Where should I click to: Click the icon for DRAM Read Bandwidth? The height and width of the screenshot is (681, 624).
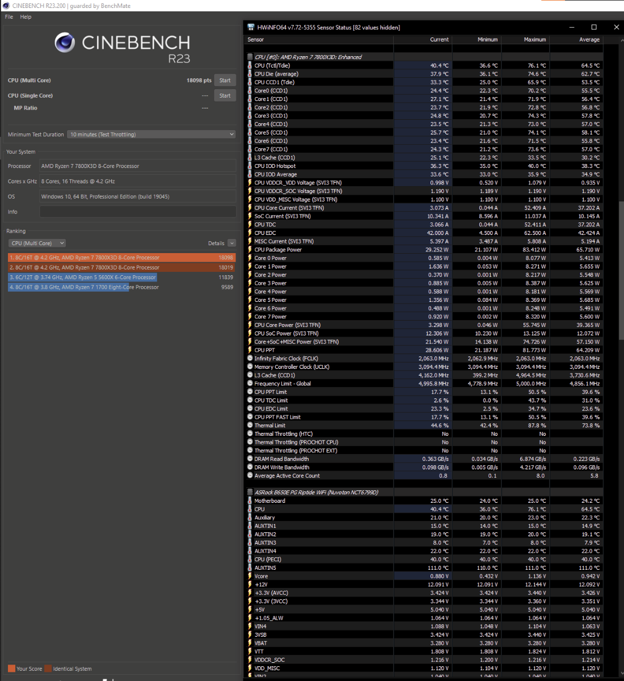coord(250,459)
